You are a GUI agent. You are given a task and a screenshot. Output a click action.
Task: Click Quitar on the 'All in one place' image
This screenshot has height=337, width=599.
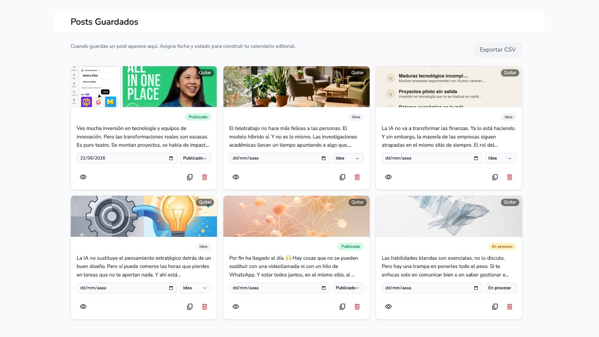(205, 72)
